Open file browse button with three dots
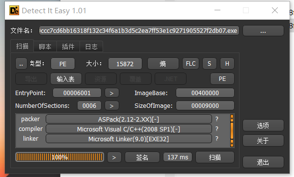294x177 pixels. click(x=263, y=31)
